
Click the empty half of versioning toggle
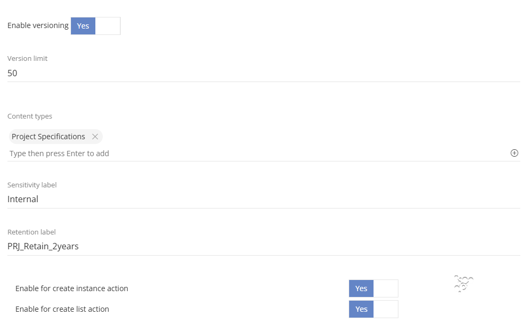(108, 26)
